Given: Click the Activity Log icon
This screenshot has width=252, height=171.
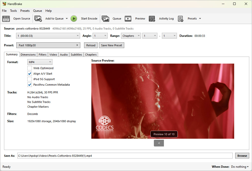Looking at the screenshot, I should (152, 19).
